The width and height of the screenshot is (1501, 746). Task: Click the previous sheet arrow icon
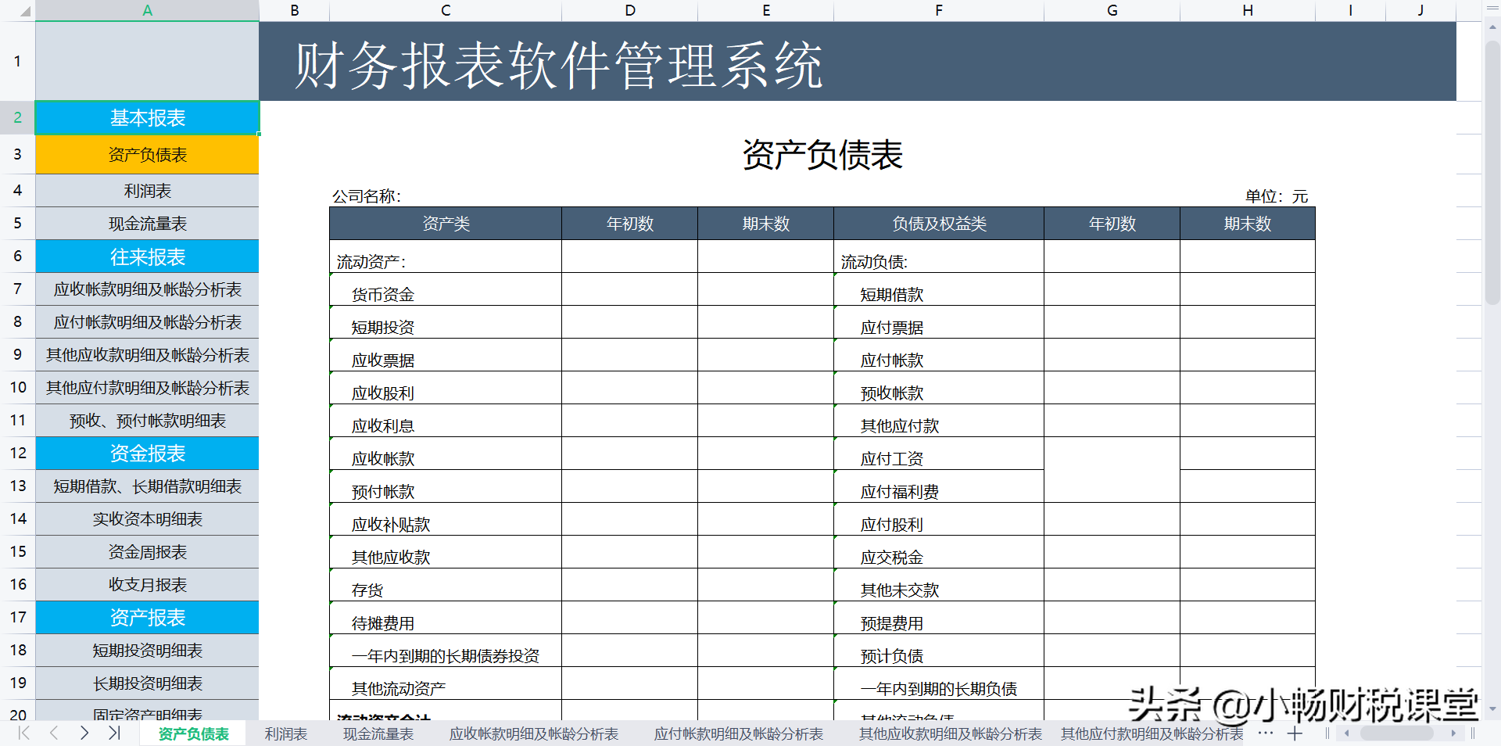click(53, 733)
